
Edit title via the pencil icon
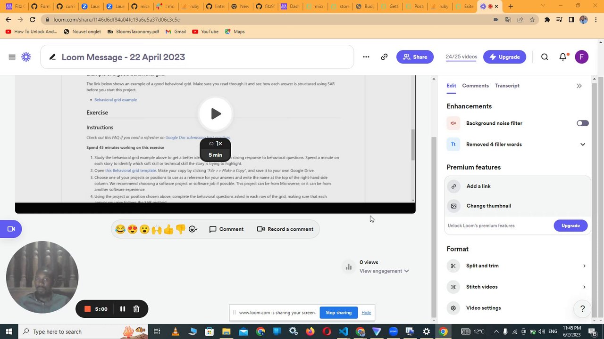pos(52,57)
